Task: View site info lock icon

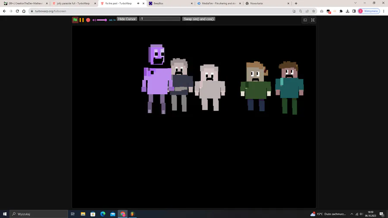Action: click(x=32, y=11)
